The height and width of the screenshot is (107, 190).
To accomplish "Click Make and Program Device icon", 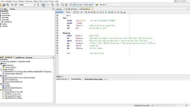I will pyautogui.click(x=53, y=5).
